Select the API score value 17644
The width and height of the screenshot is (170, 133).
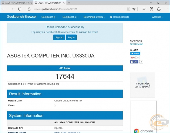(x=65, y=76)
